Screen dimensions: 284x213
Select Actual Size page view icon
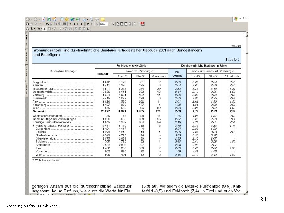[x=118, y=24]
